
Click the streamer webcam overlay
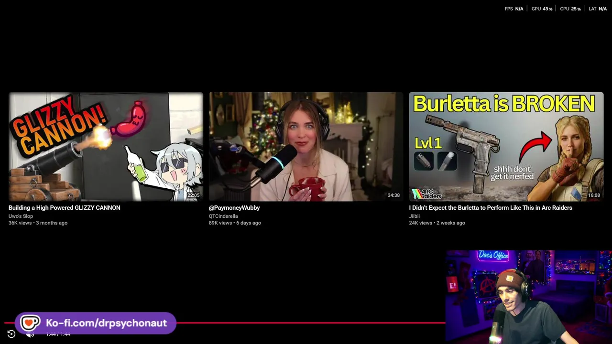529,297
